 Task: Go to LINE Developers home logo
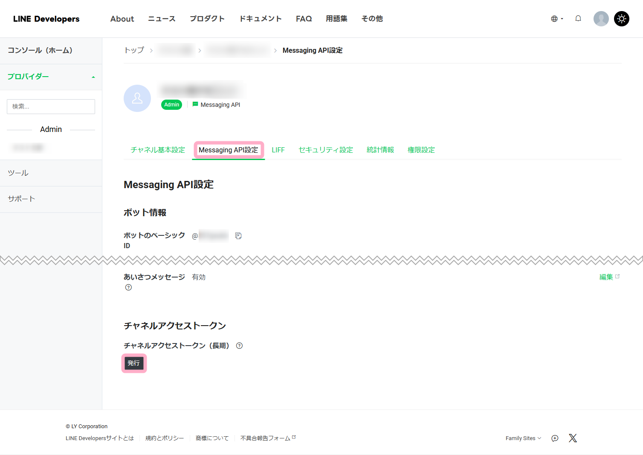(46, 19)
